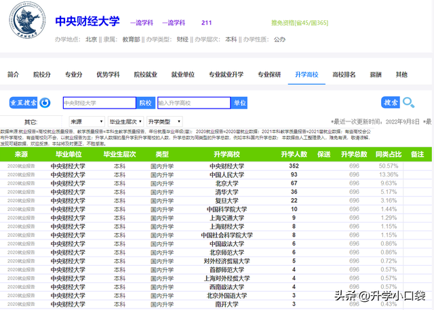Click 上海财经大学 in the table
This screenshot has height=310, width=434.
click(x=226, y=227)
